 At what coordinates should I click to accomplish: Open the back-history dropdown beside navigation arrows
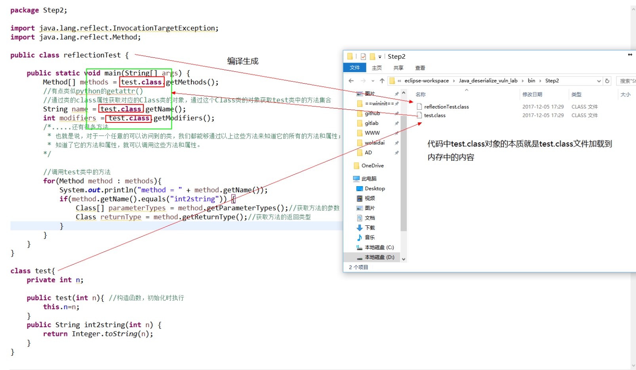coord(373,80)
